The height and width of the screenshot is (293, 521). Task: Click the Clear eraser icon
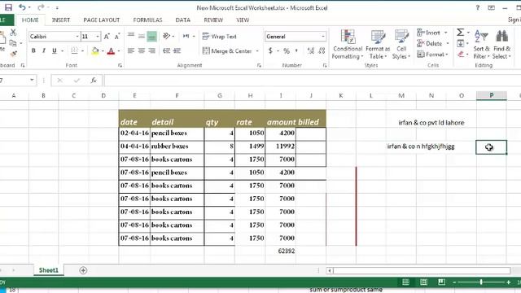pyautogui.click(x=461, y=55)
